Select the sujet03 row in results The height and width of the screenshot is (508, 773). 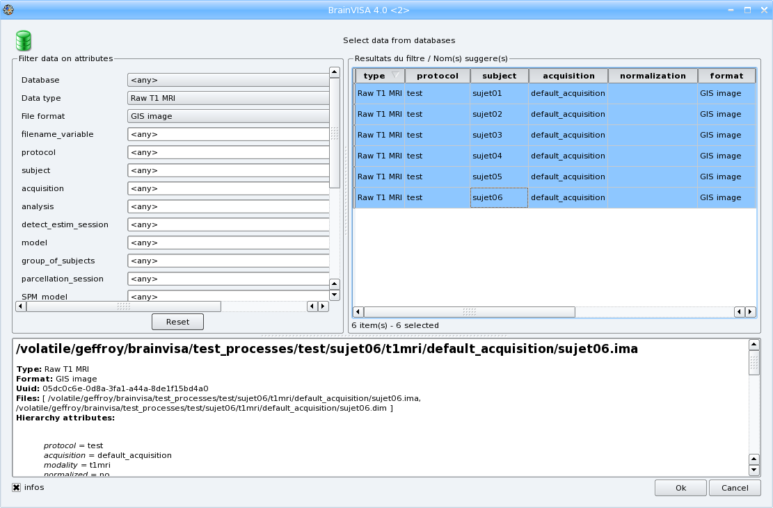[x=487, y=135]
